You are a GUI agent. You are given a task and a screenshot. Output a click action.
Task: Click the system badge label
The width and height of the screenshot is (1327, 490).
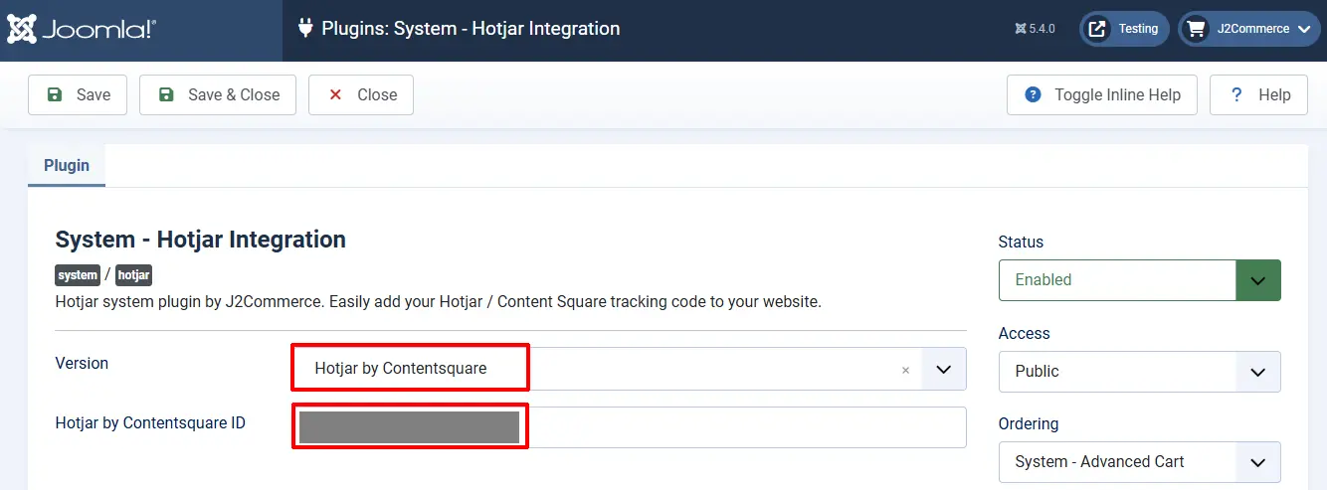coord(78,275)
